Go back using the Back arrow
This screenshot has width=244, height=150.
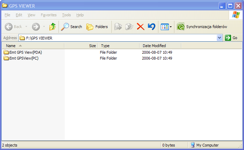(x=13, y=27)
